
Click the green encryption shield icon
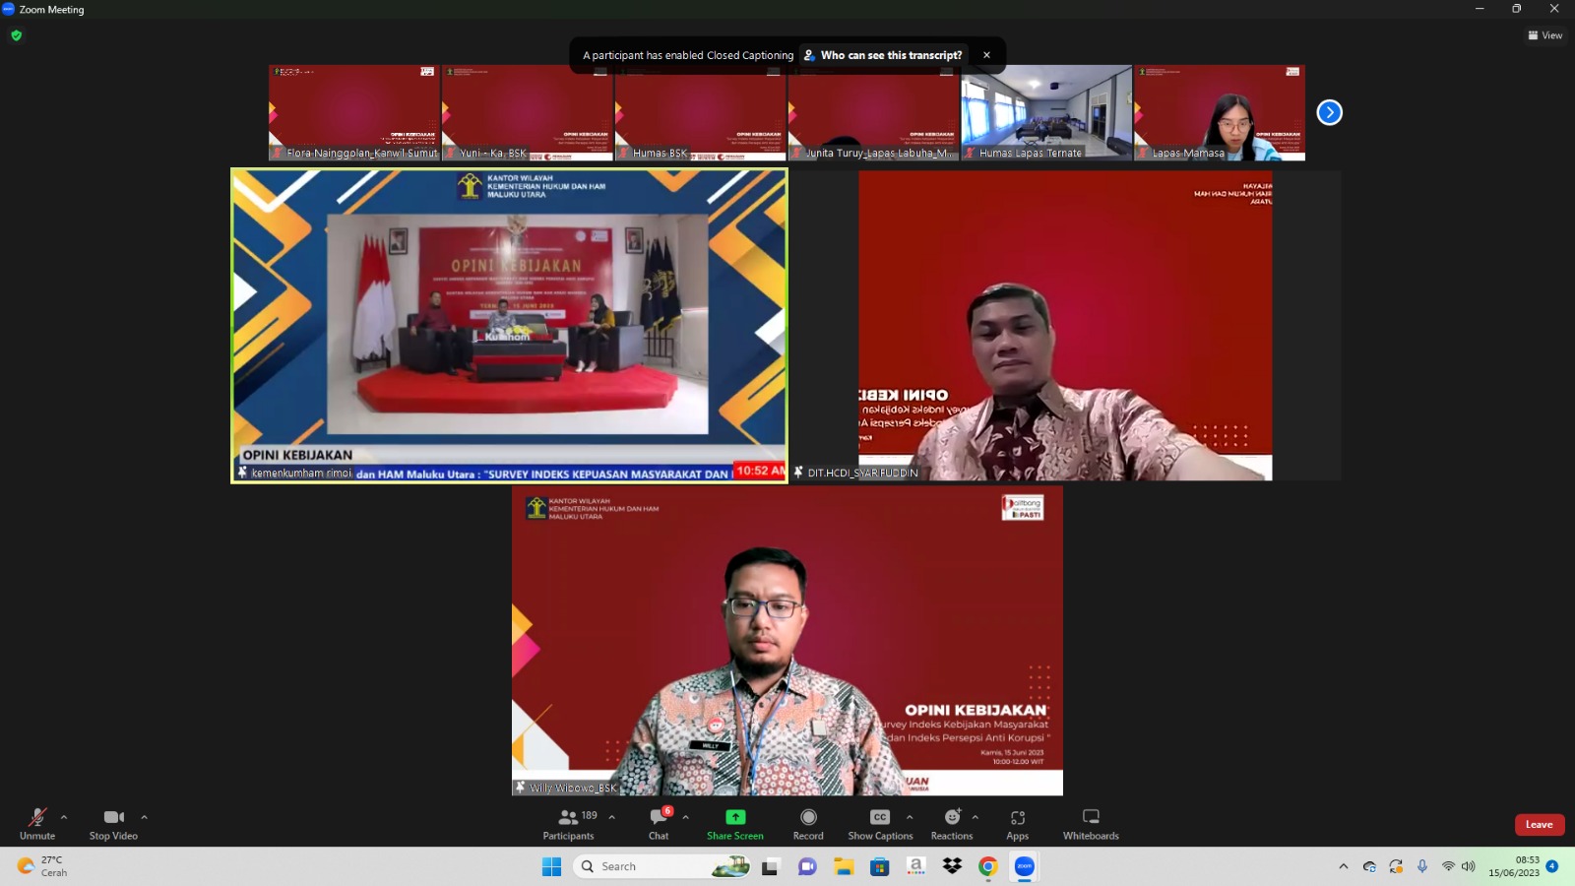point(16,35)
